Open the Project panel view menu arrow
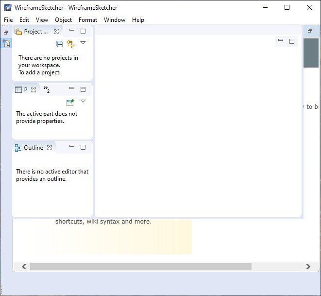Image resolution: width=321 pixels, height=296 pixels. (x=83, y=43)
